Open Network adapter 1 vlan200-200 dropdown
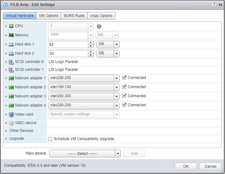This screenshot has height=174, width=225. tap(84, 78)
